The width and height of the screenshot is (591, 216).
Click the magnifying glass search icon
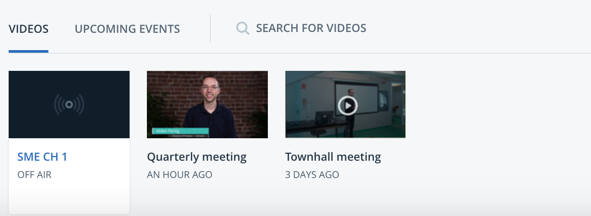click(x=243, y=29)
